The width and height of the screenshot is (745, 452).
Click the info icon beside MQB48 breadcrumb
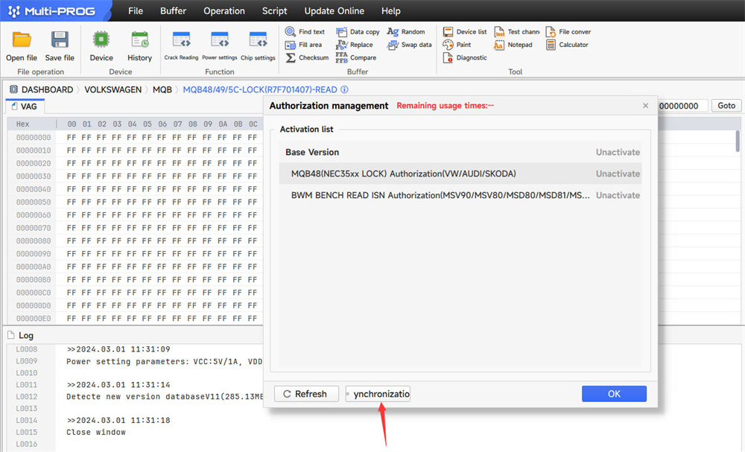(x=344, y=89)
